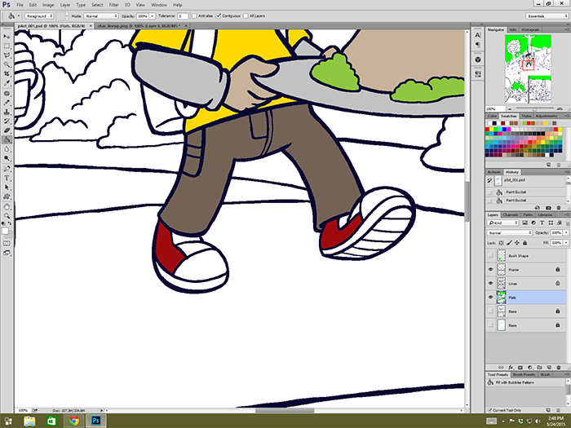Create a new group folder icon
The height and width of the screenshot is (428, 571).
point(540,368)
